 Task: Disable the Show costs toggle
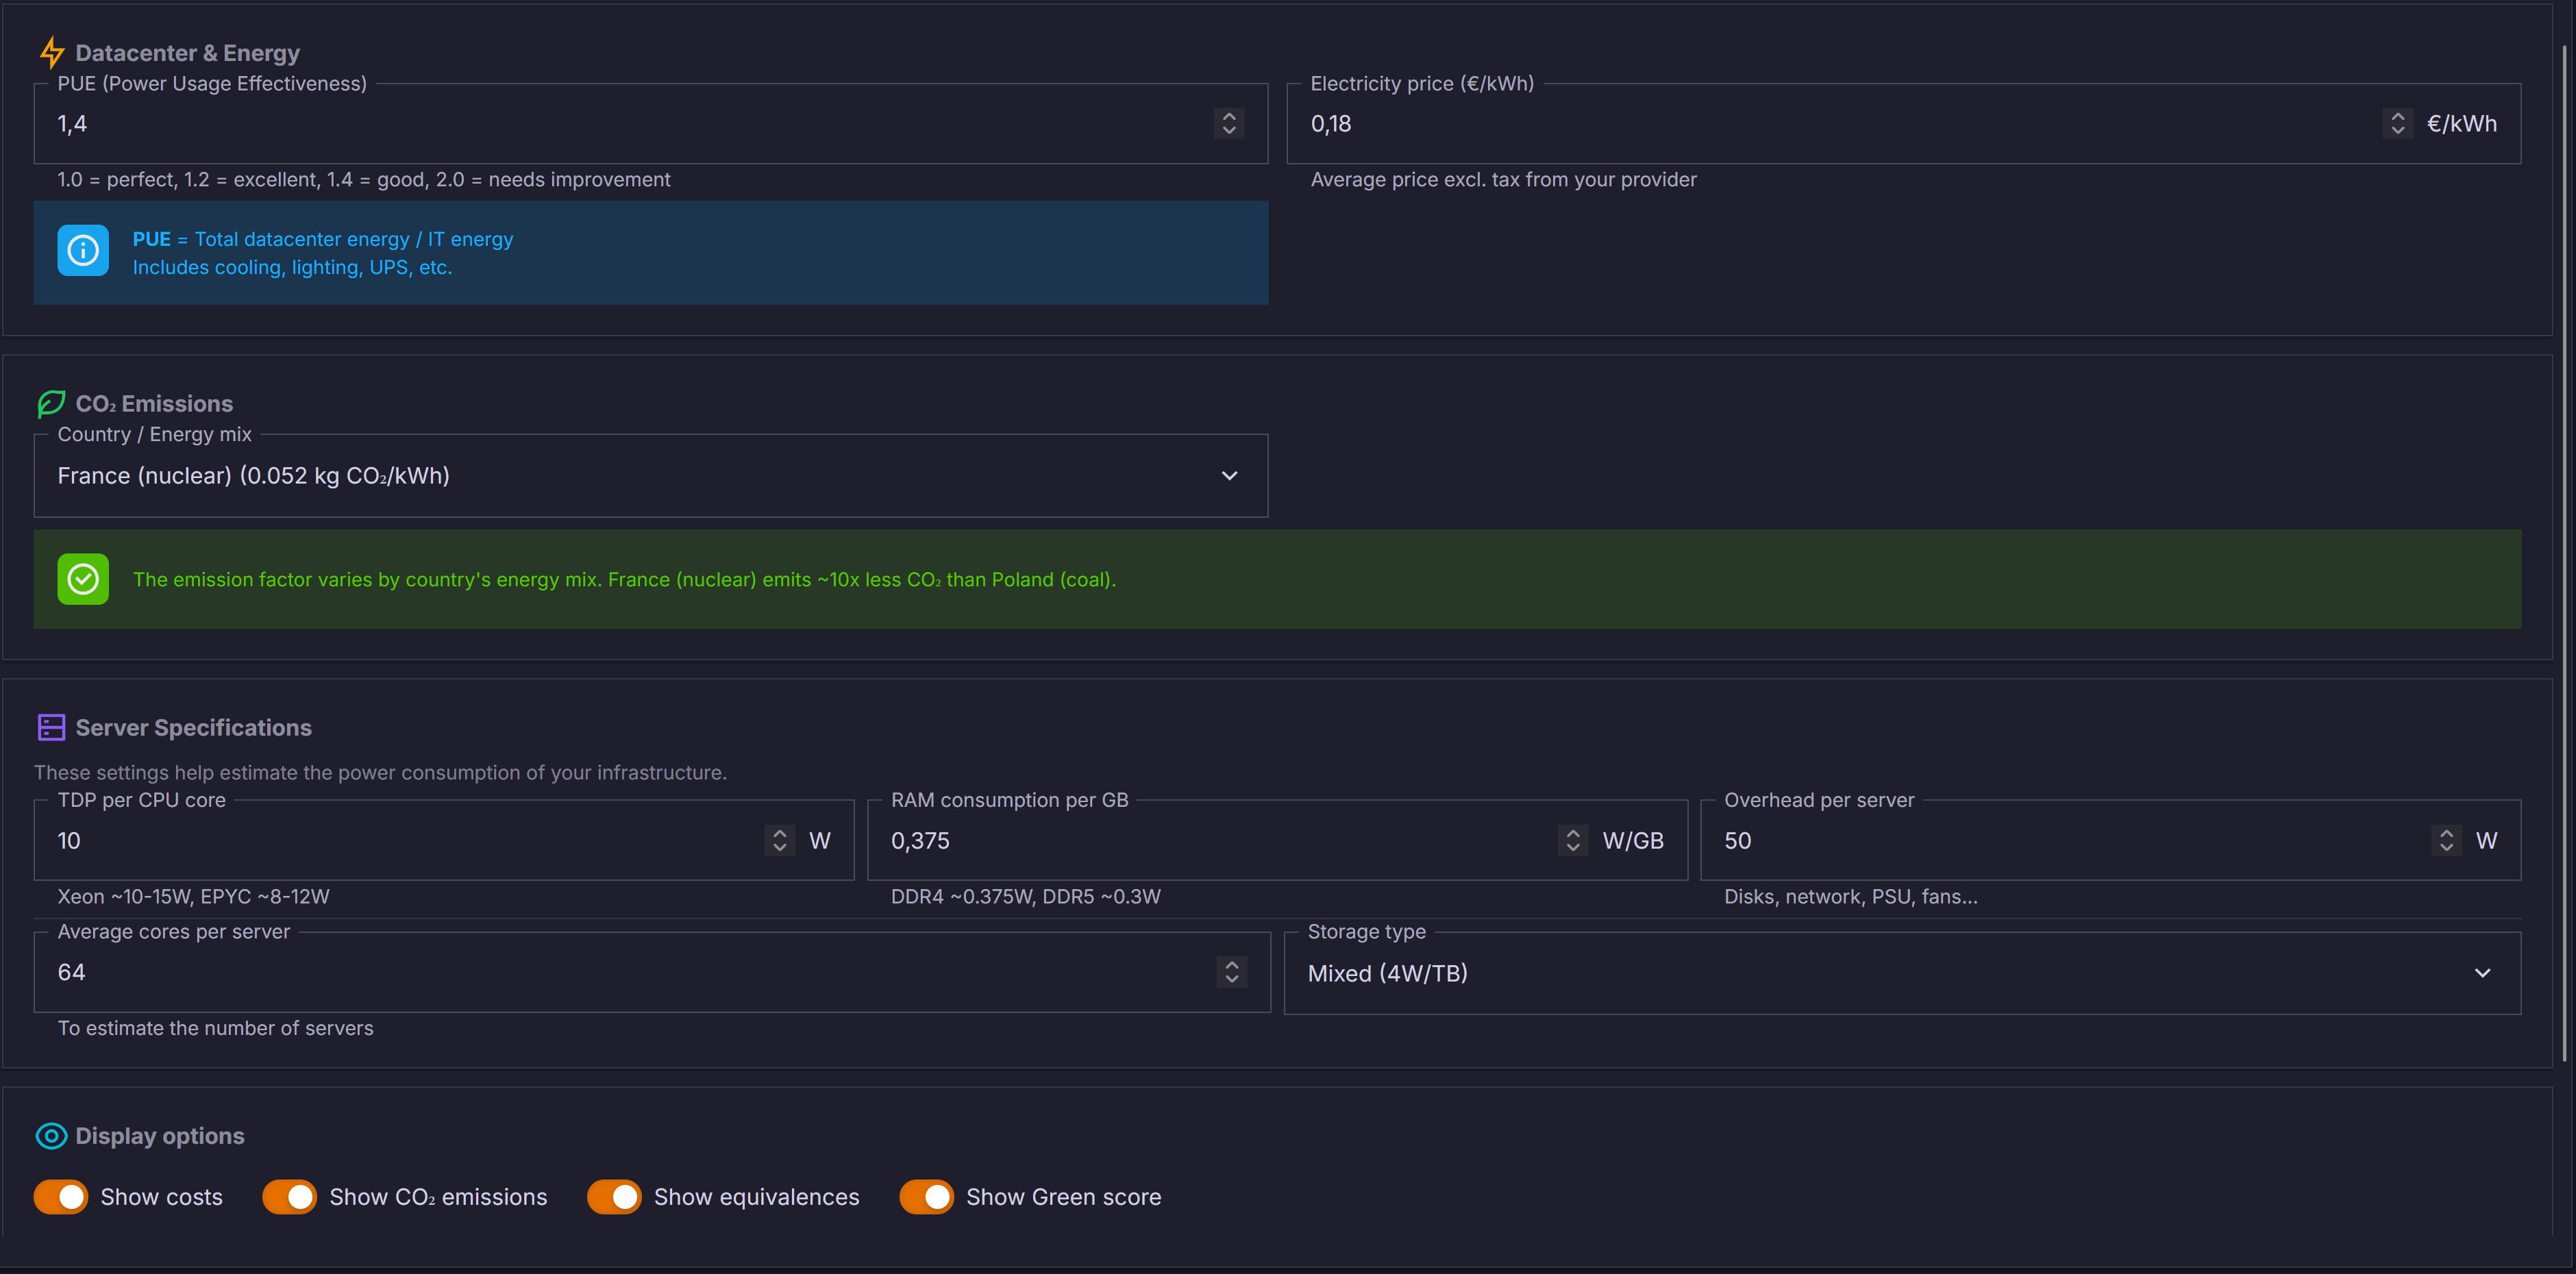pos(61,1196)
